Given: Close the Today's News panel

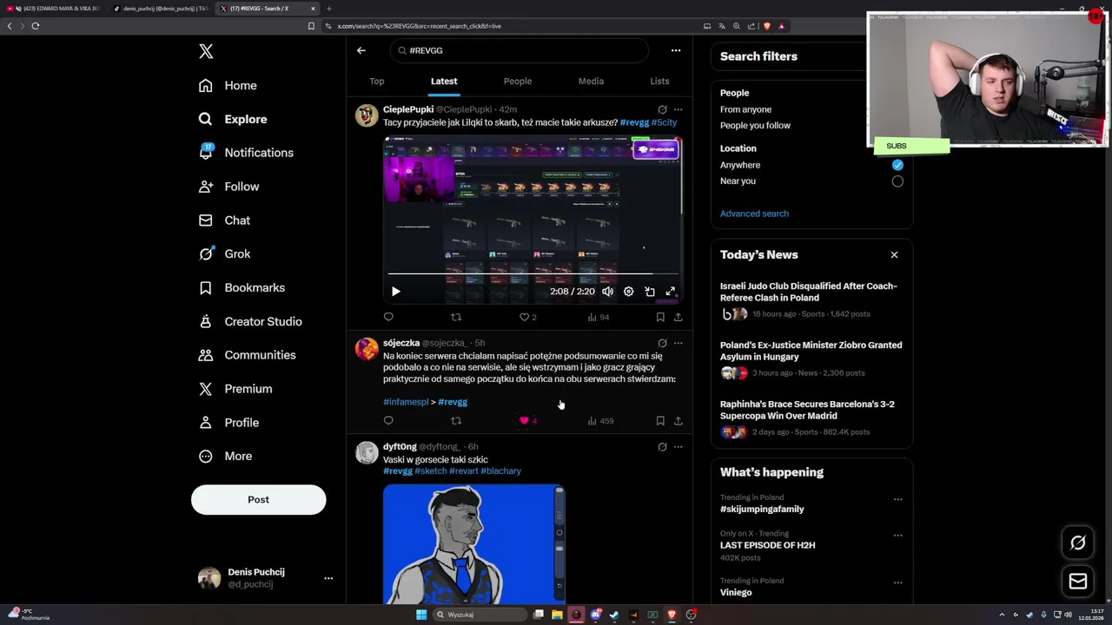Looking at the screenshot, I should (894, 255).
